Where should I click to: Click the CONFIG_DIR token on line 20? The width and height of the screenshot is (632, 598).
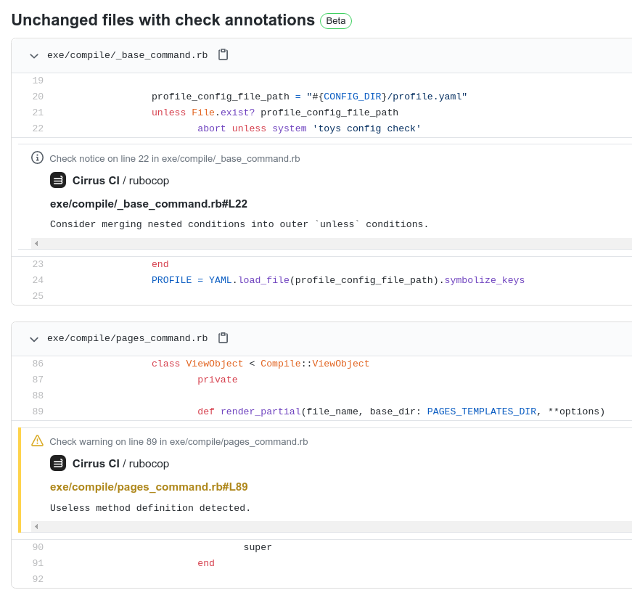(353, 96)
